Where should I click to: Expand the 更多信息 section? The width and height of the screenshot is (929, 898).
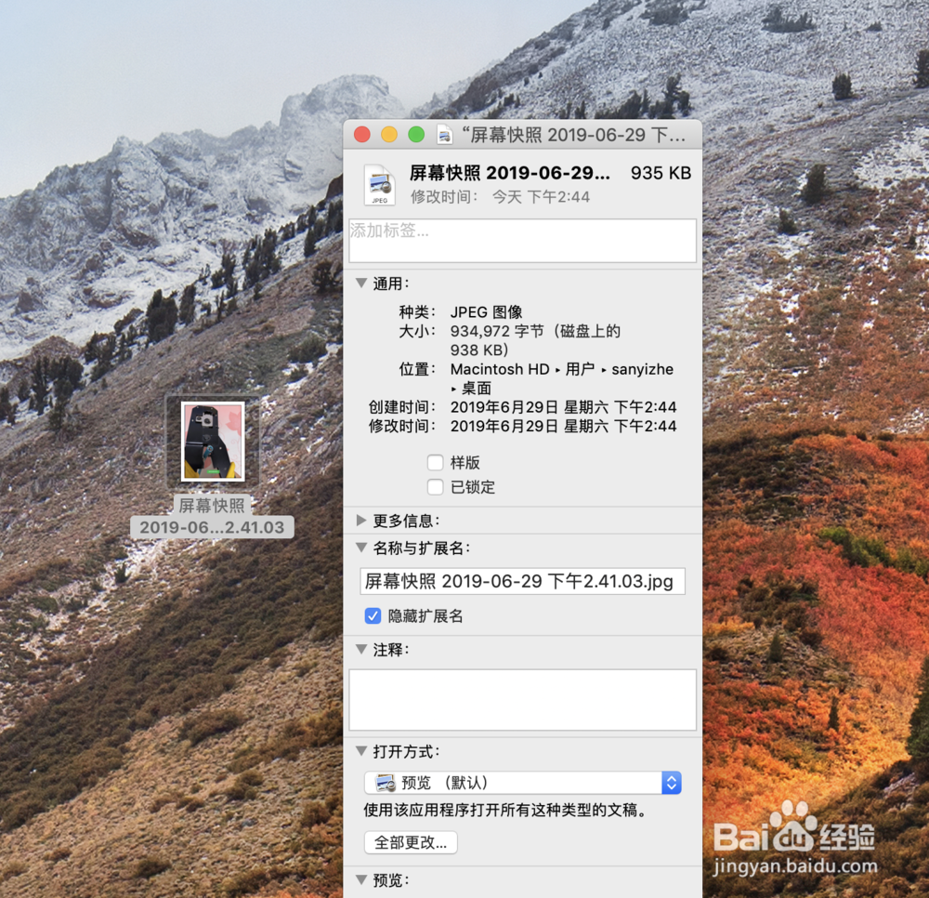[x=360, y=520]
